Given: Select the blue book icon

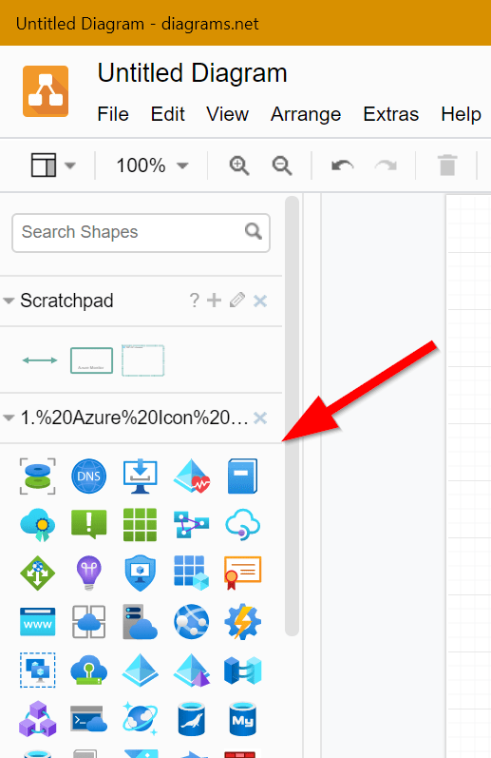Looking at the screenshot, I should [242, 476].
